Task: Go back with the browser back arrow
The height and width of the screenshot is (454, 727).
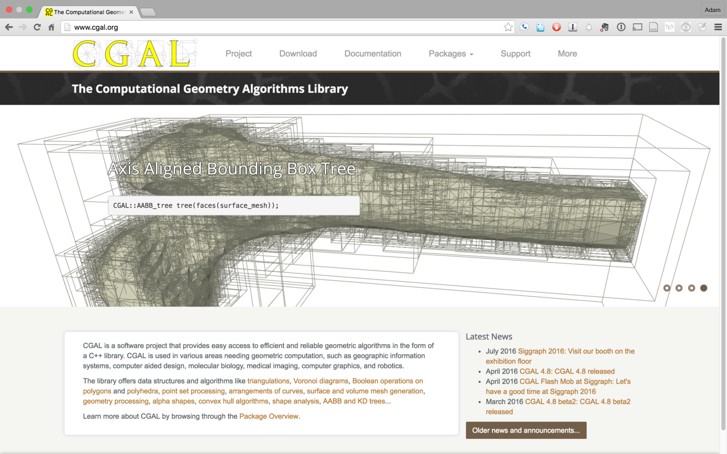Action: pos(9,27)
